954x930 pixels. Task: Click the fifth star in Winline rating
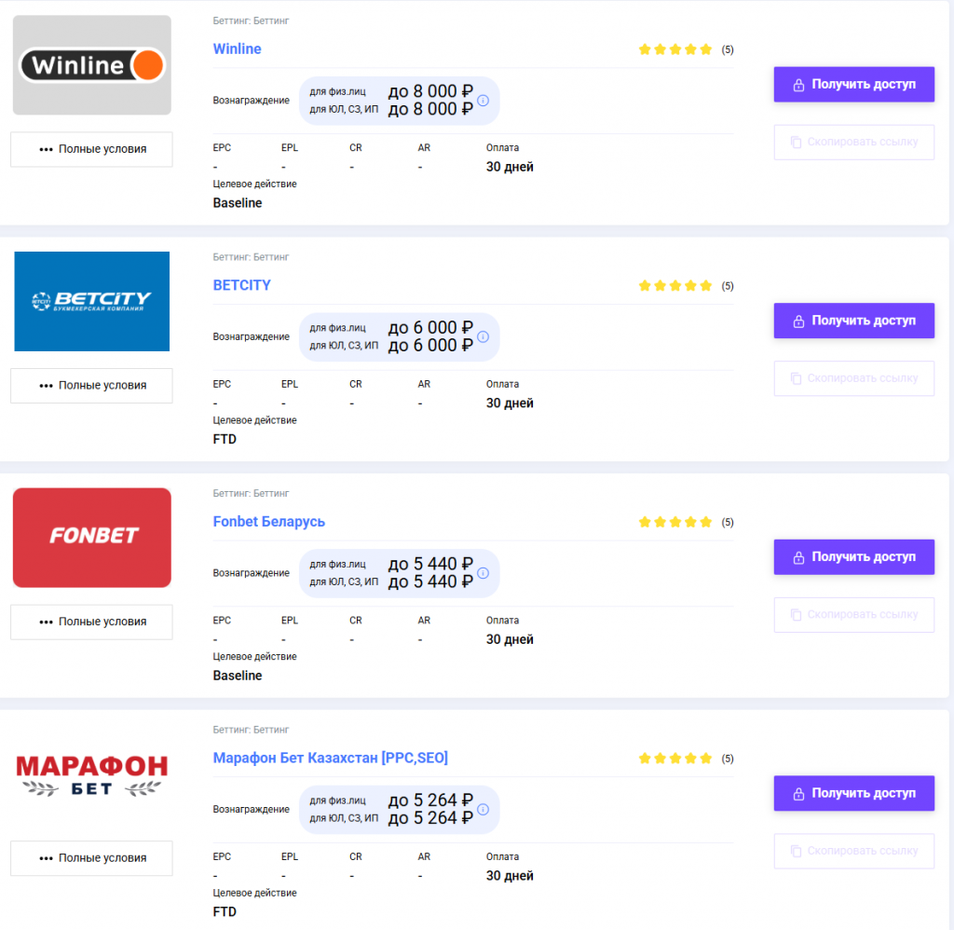[x=705, y=48]
